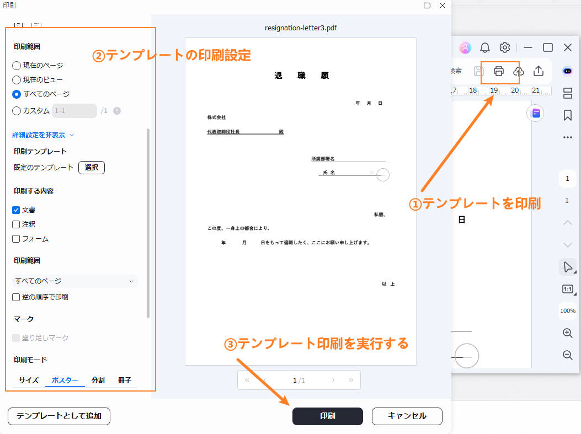The height and width of the screenshot is (434, 581).
Task: Check the 逆の順序で印刷 checkbox
Action: (17, 297)
